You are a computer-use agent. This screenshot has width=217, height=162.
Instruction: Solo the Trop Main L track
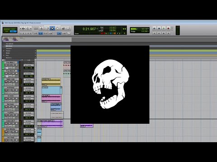pos(13,65)
